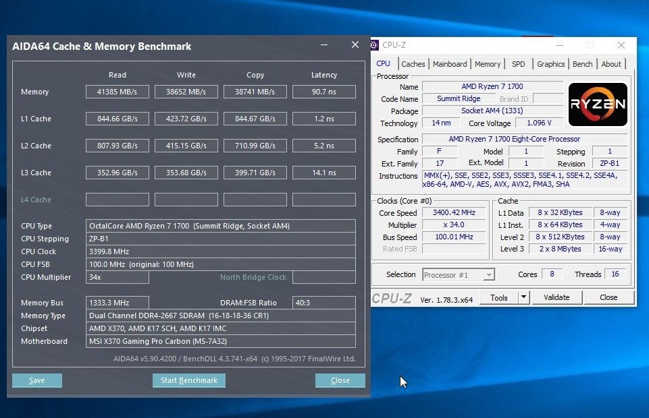Image resolution: width=649 pixels, height=418 pixels.
Task: Click the Tools button in CPU-Z
Action: tap(499, 297)
